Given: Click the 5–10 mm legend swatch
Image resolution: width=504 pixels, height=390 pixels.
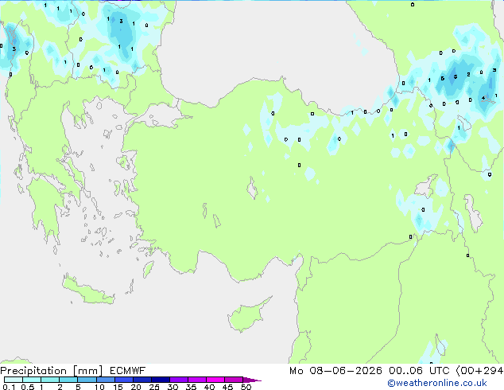Looking at the screenshot, I should click(87, 380).
